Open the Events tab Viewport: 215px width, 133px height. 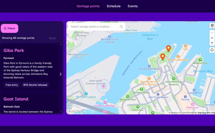pyautogui.click(x=133, y=6)
